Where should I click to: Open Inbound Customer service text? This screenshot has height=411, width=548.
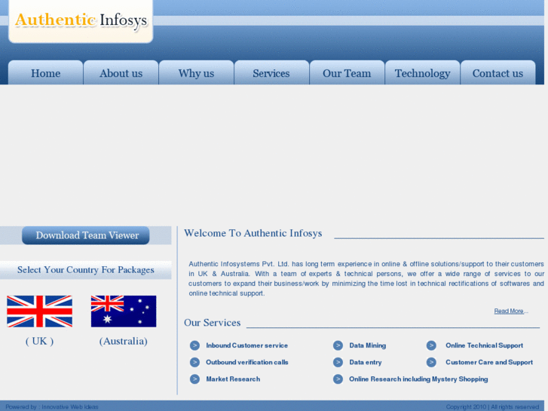click(247, 345)
